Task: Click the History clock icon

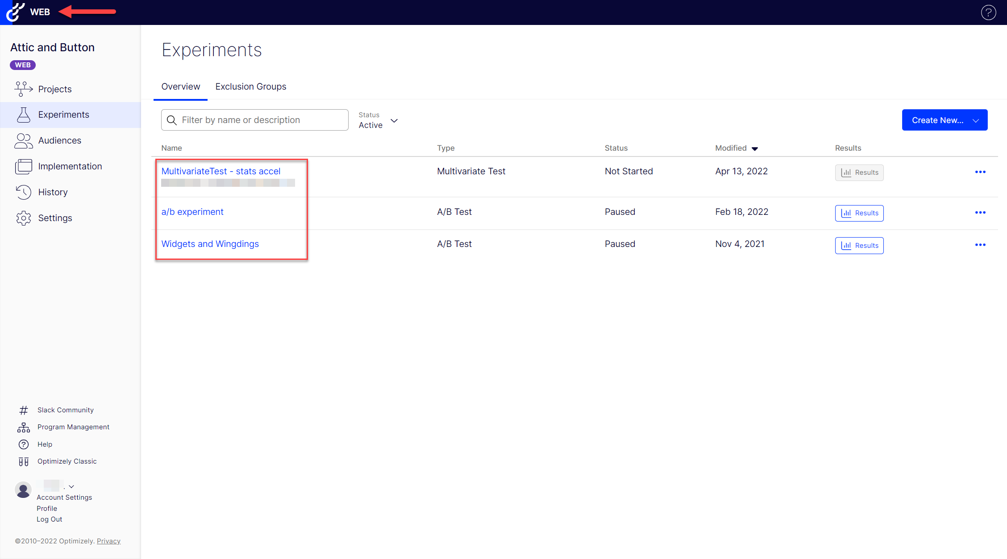Action: (23, 192)
